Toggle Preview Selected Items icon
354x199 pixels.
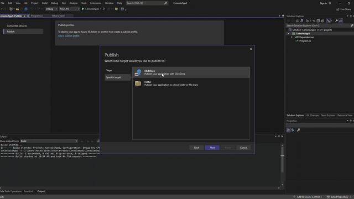click(x=341, y=21)
